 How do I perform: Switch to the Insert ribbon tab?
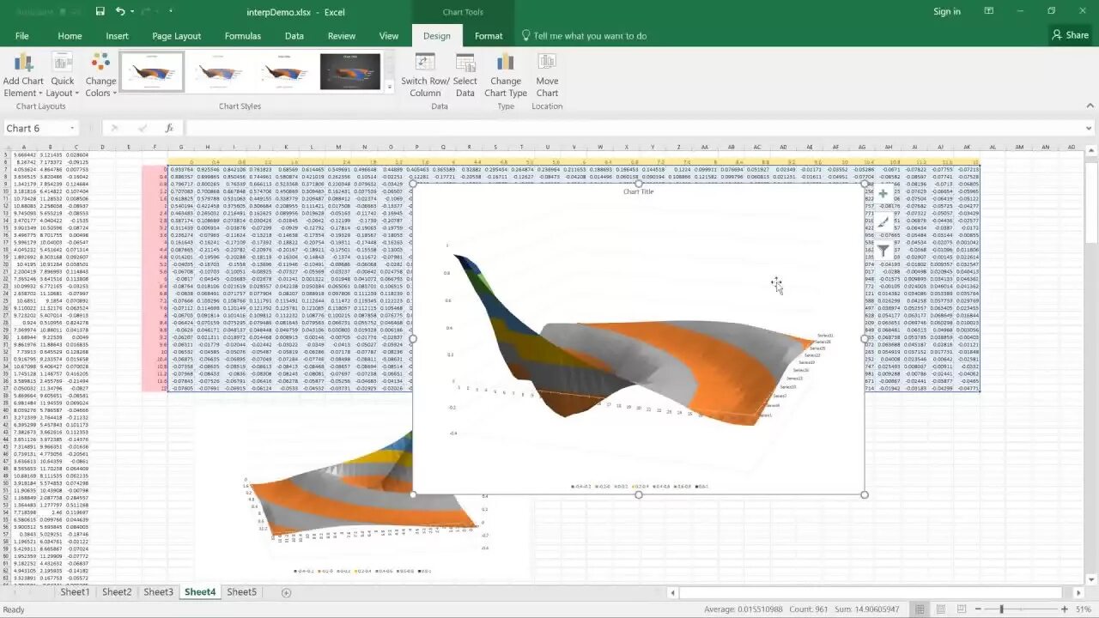click(x=117, y=36)
